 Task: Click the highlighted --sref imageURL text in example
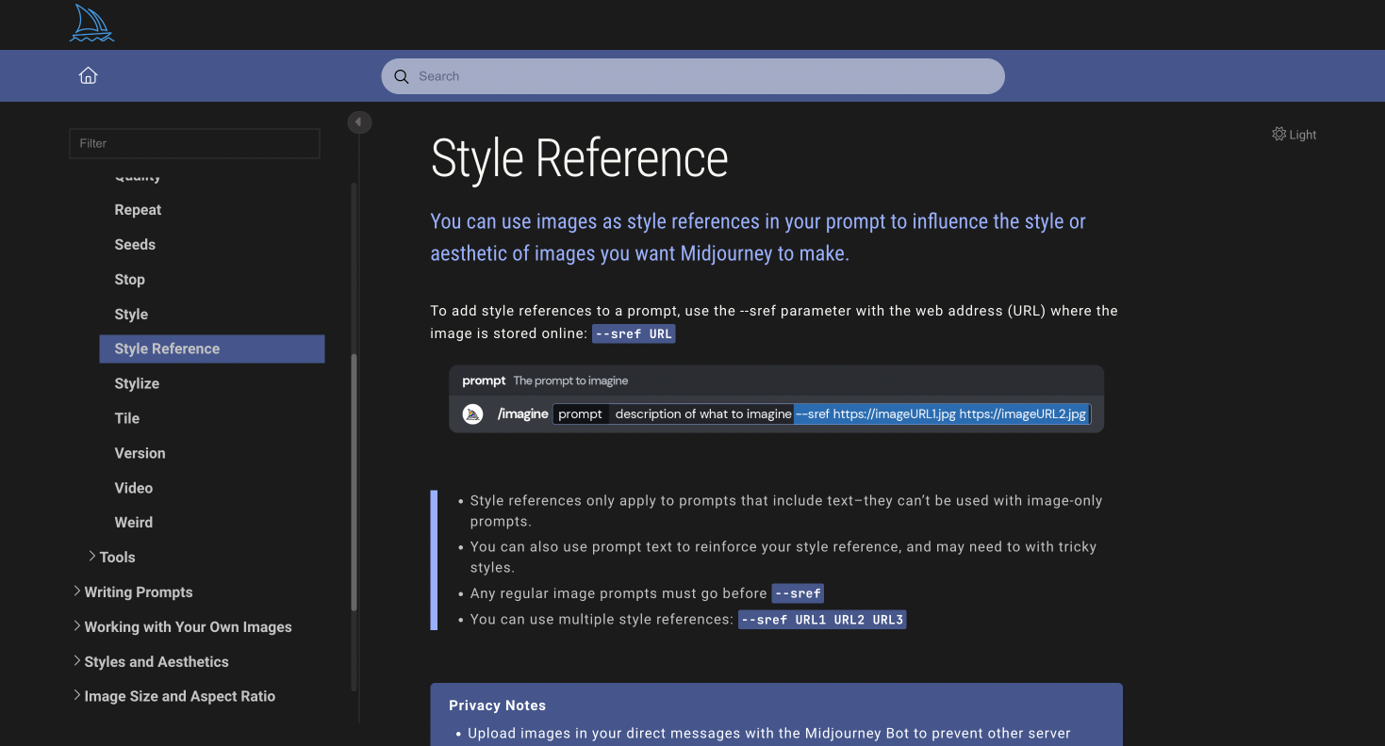click(942, 414)
